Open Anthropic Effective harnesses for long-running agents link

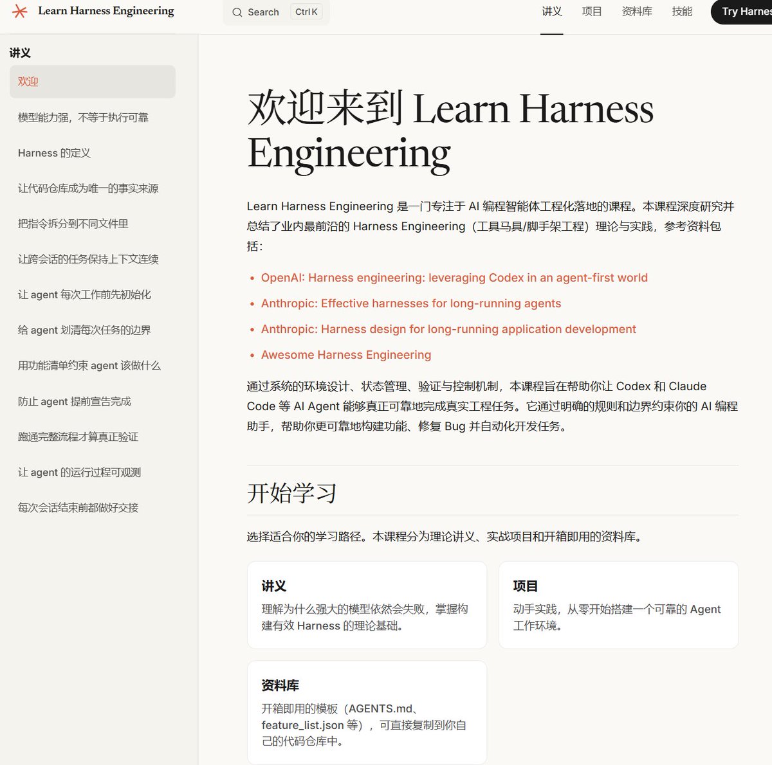(411, 303)
